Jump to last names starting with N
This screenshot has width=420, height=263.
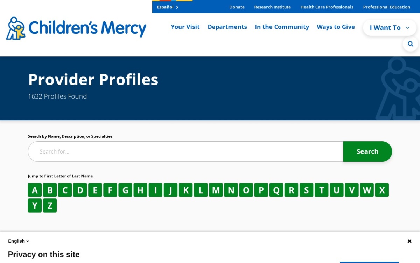(x=231, y=190)
